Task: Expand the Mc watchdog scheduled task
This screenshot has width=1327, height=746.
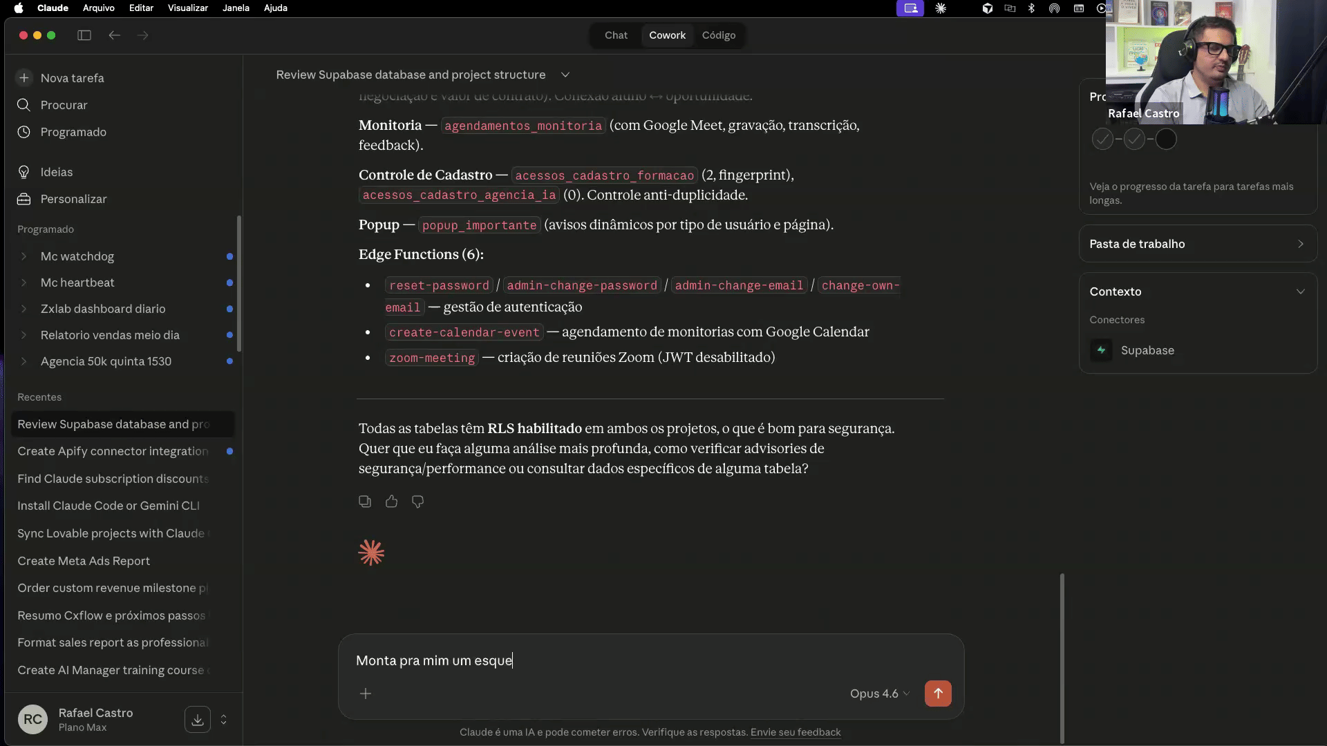Action: (x=23, y=256)
